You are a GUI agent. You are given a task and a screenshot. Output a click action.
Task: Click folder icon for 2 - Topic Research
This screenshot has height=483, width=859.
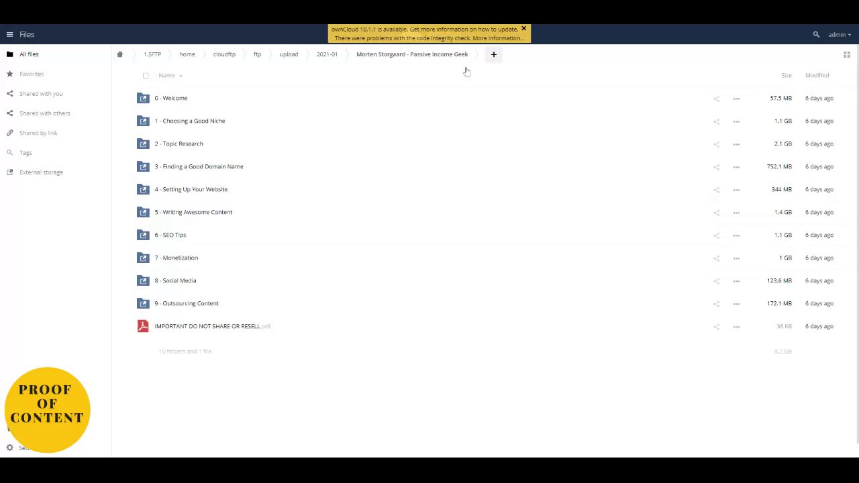click(x=143, y=144)
